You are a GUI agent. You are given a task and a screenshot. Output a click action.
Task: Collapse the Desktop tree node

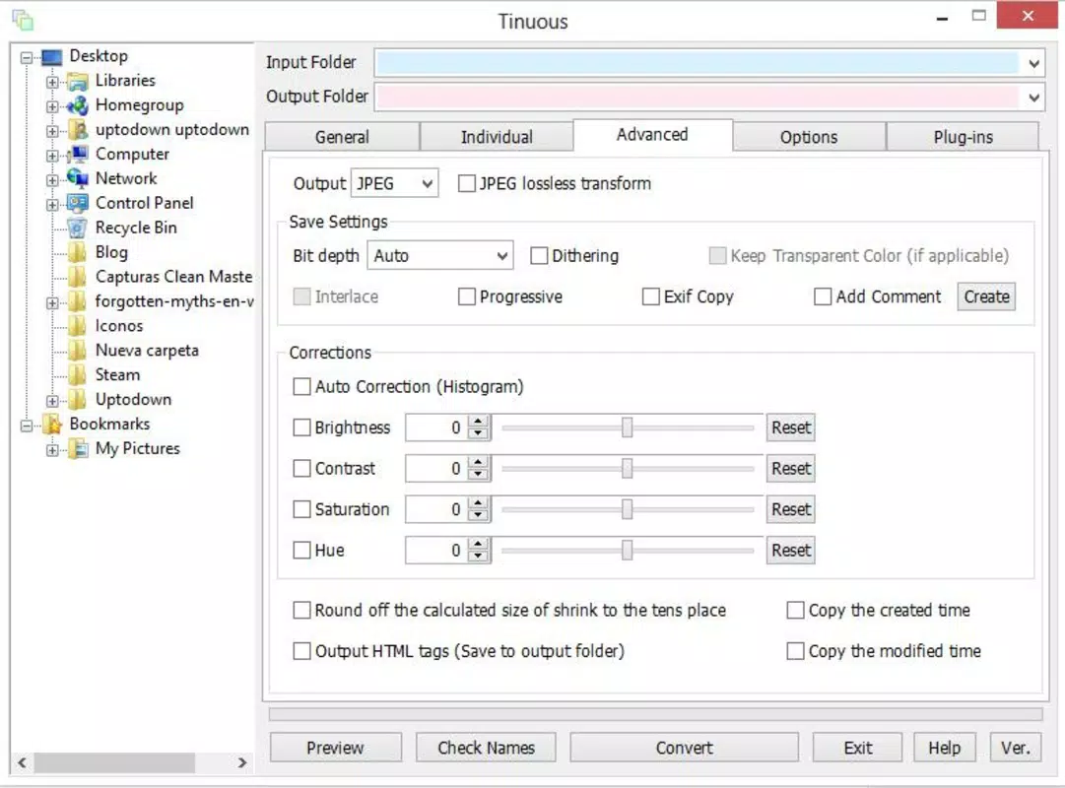(x=27, y=58)
